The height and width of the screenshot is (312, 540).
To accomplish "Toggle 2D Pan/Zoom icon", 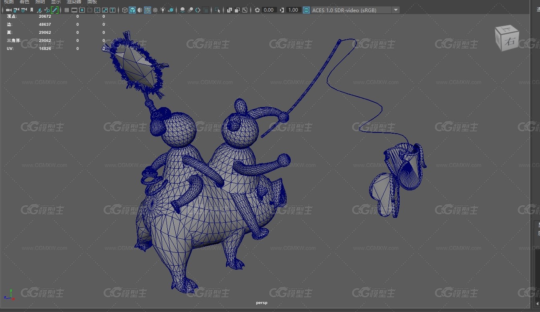I will (x=47, y=10).
